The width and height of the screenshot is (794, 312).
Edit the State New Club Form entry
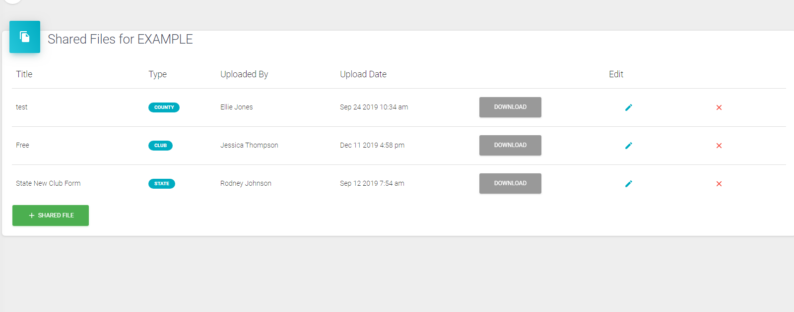click(628, 184)
